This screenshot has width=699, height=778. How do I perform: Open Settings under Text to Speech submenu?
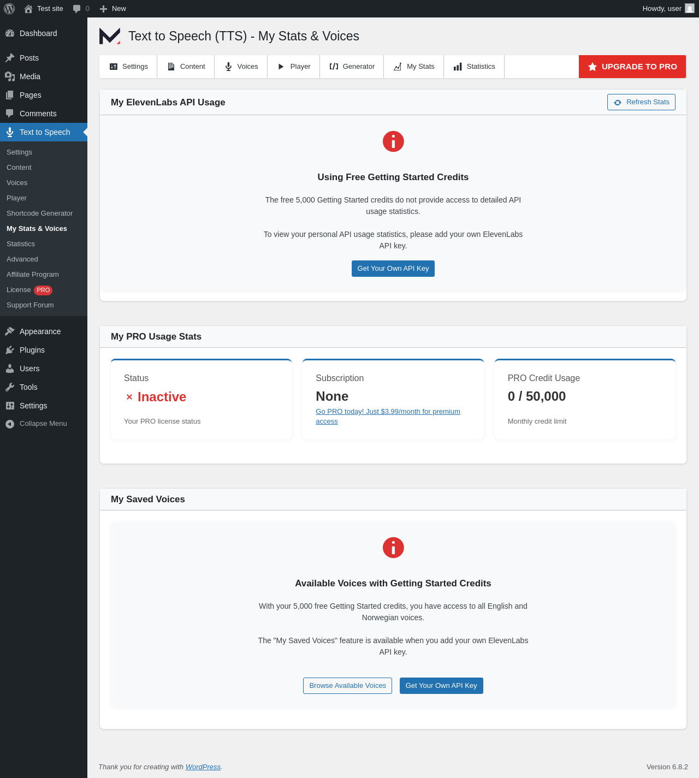point(44,152)
